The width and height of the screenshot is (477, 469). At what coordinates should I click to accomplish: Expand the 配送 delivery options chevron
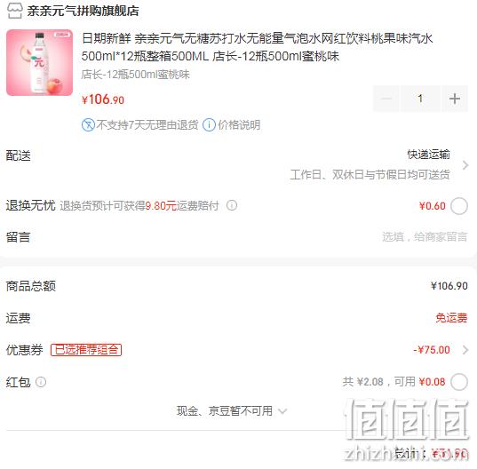[x=465, y=165]
